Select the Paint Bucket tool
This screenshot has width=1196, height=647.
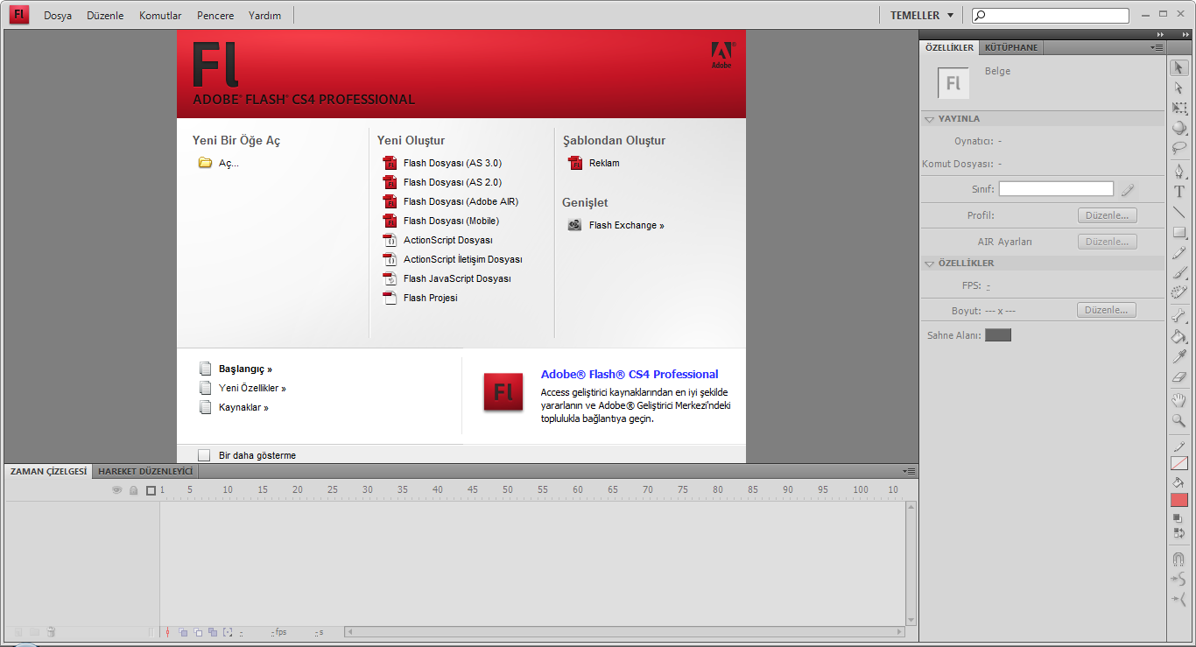[x=1179, y=336]
